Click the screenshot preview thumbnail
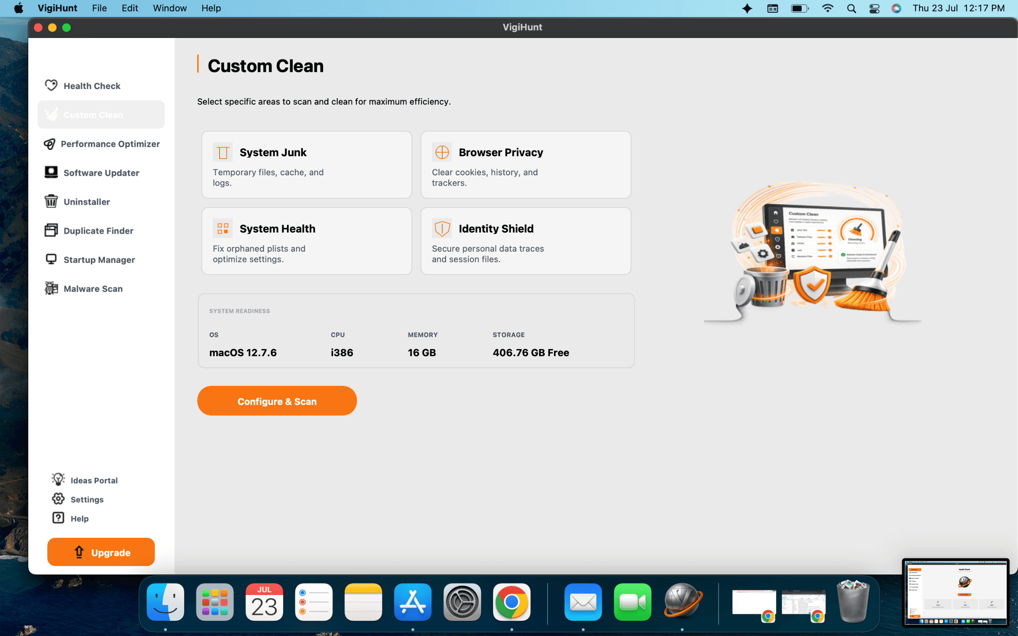The width and height of the screenshot is (1018, 636). tap(955, 592)
